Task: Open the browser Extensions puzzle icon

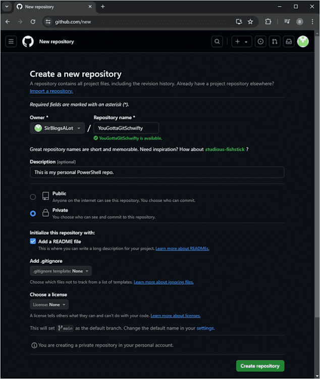Action: (268, 22)
